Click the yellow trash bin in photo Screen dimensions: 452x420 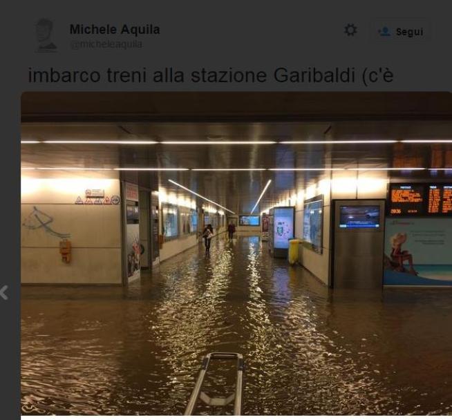pyautogui.click(x=294, y=251)
